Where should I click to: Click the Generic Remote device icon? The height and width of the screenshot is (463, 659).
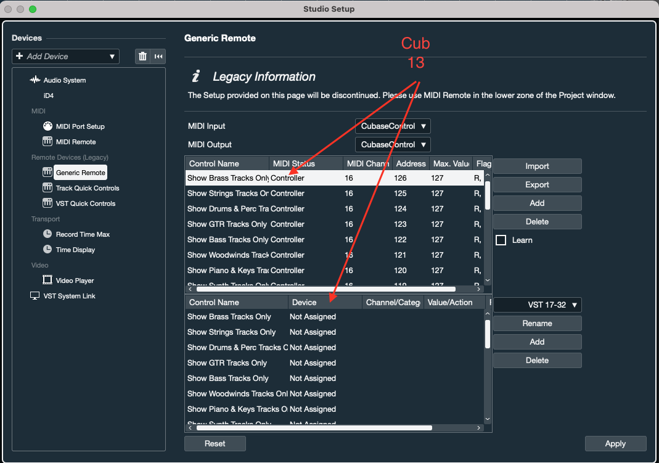click(47, 172)
